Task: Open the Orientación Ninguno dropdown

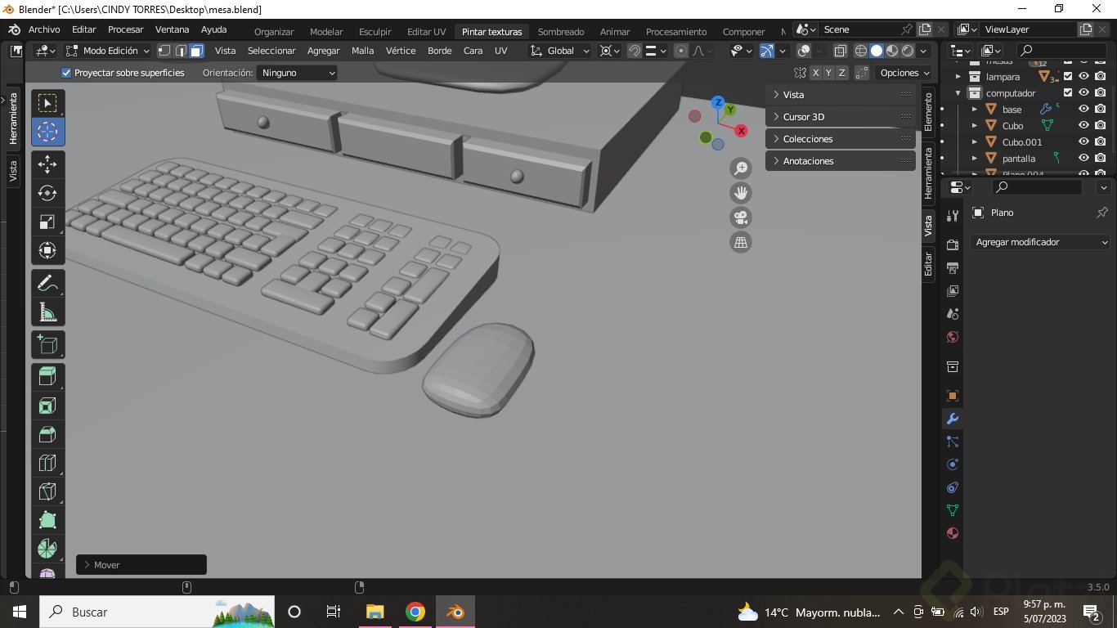Action: [x=297, y=73]
